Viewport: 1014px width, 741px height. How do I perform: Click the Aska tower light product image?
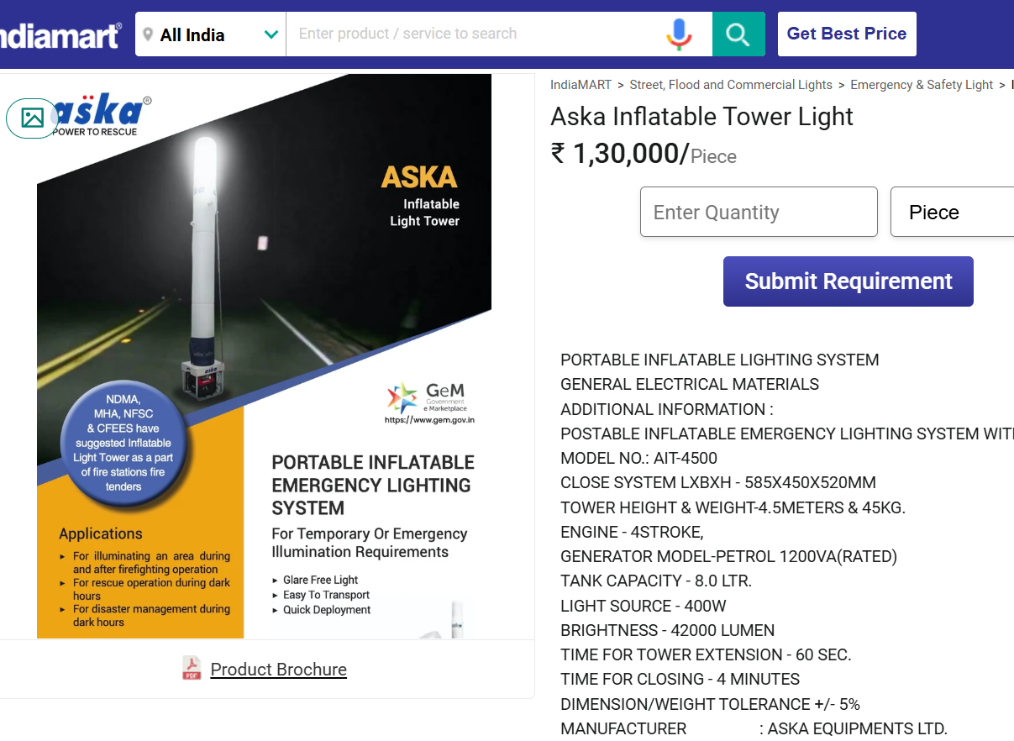[x=264, y=356]
